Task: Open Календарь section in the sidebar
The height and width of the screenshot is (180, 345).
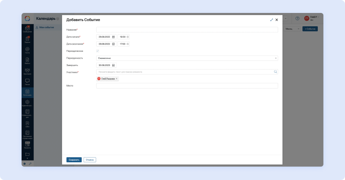Action: [x=27, y=92]
